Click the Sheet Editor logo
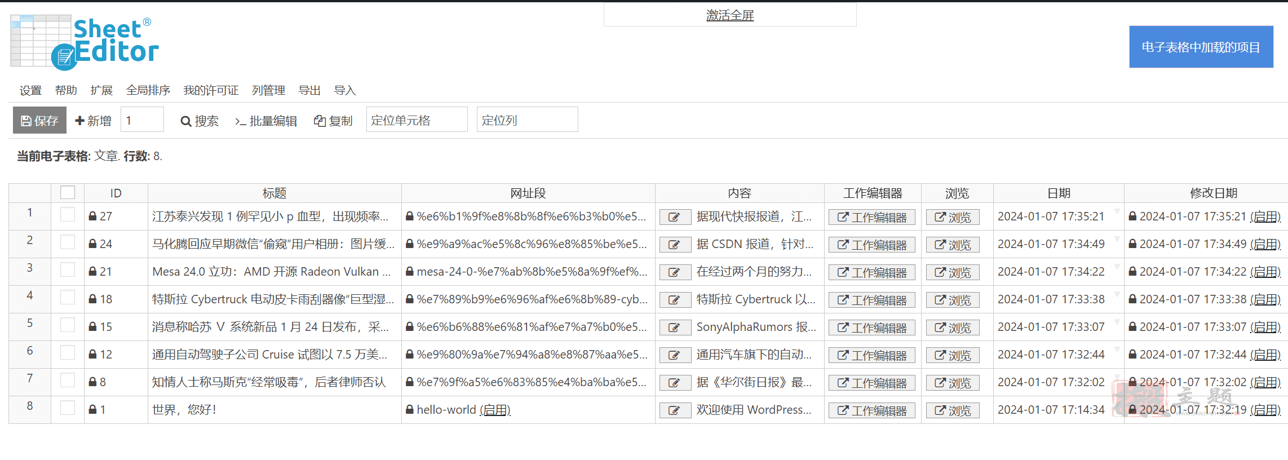 pyautogui.click(x=85, y=42)
